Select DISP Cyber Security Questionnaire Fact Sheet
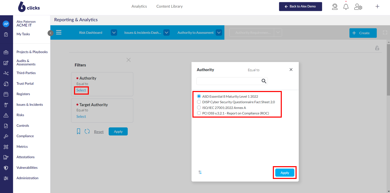This screenshot has height=193, width=390. [x=199, y=102]
